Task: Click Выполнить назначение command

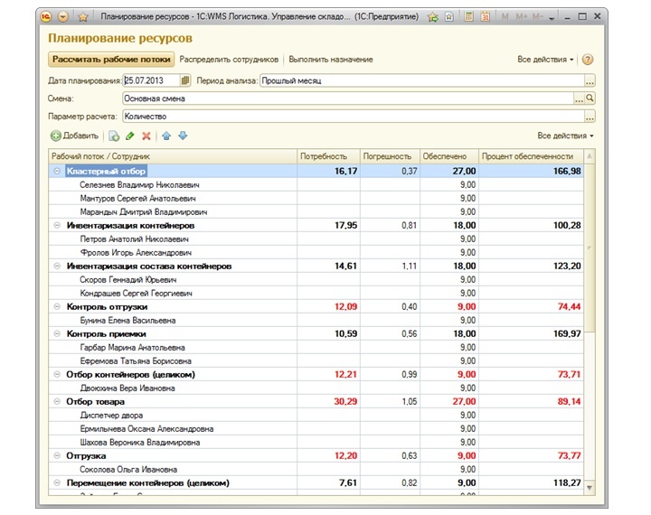Action: click(331, 60)
